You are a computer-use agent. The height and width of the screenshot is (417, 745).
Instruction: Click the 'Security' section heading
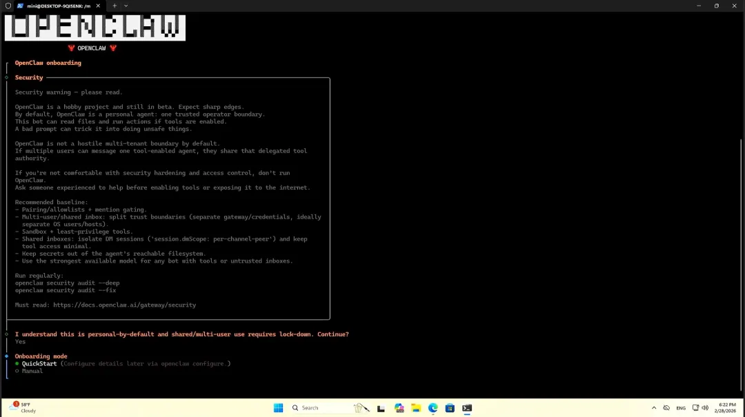[29, 77]
